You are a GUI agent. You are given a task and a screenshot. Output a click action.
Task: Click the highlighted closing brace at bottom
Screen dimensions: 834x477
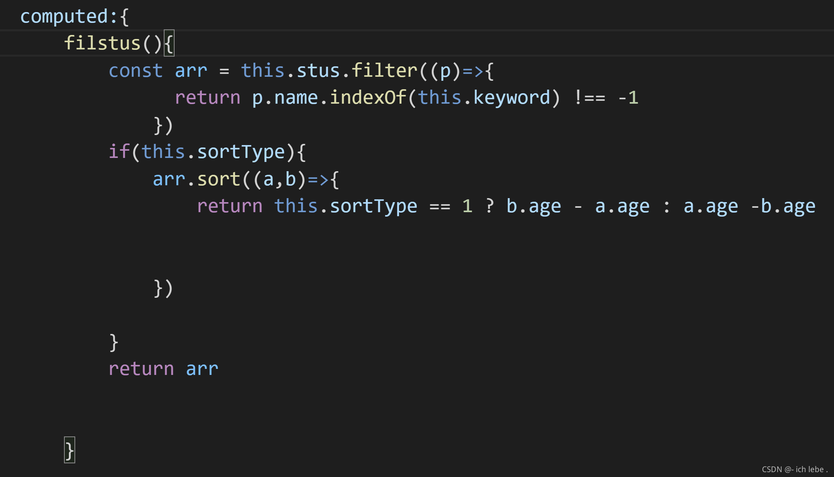70,450
